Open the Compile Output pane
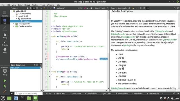Screen dimensions: 180x101 (x=92, y=93)
